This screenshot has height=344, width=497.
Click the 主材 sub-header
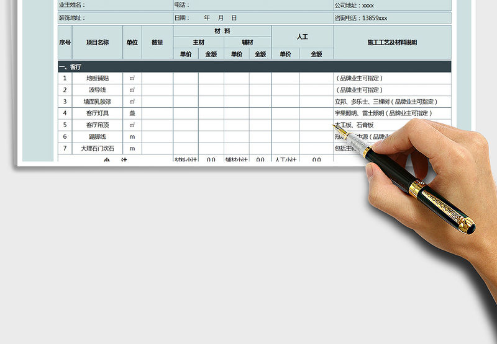pyautogui.click(x=198, y=42)
